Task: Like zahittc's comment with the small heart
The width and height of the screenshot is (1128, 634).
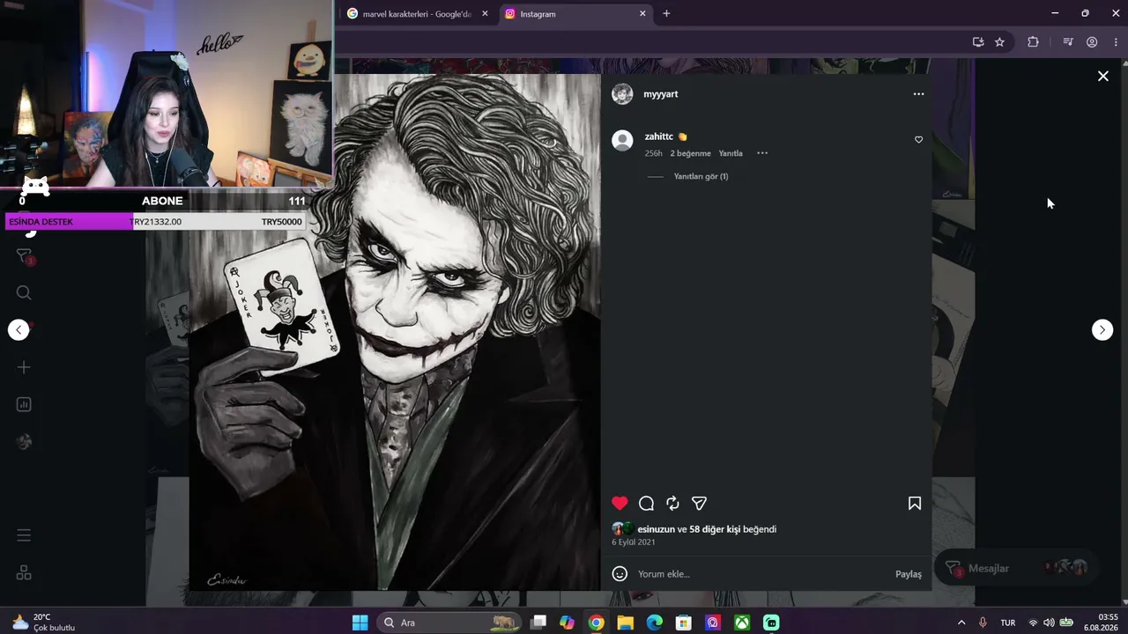Action: pyautogui.click(x=918, y=140)
